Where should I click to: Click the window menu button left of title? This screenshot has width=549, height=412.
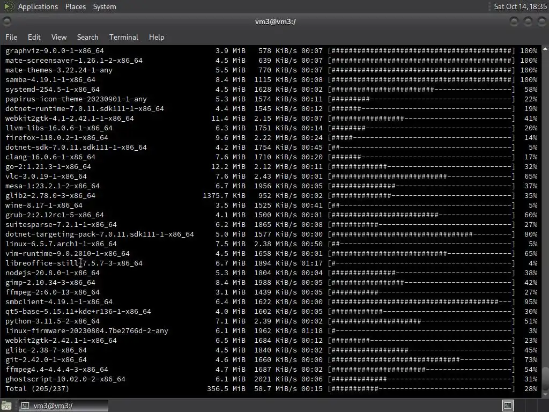click(6, 21)
